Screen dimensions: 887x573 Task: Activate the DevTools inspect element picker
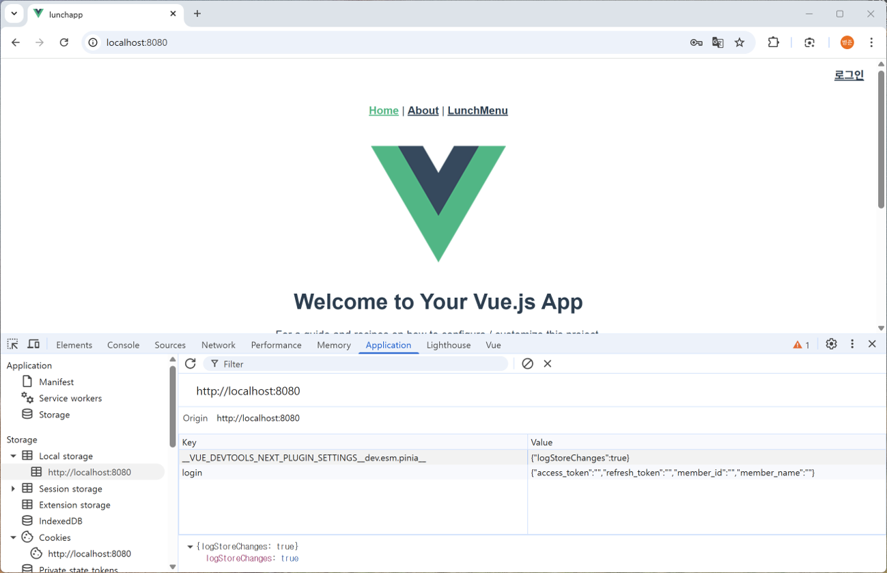pos(13,344)
